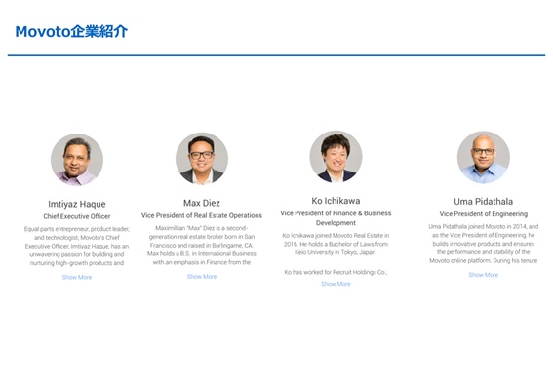Click the Vice President of Engineering title
Image resolution: width=553 pixels, height=383 pixels.
coord(484,213)
